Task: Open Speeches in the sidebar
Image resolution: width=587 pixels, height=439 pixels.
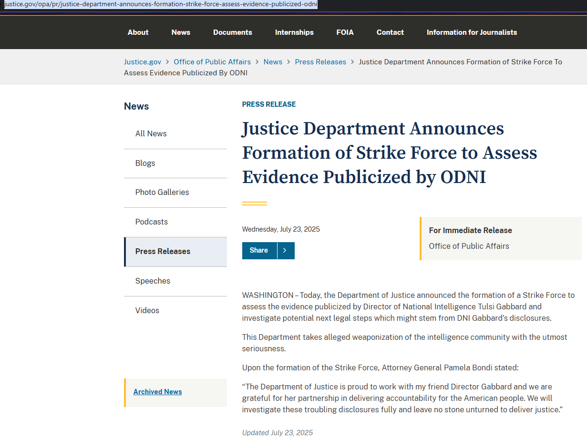Action: point(175,281)
